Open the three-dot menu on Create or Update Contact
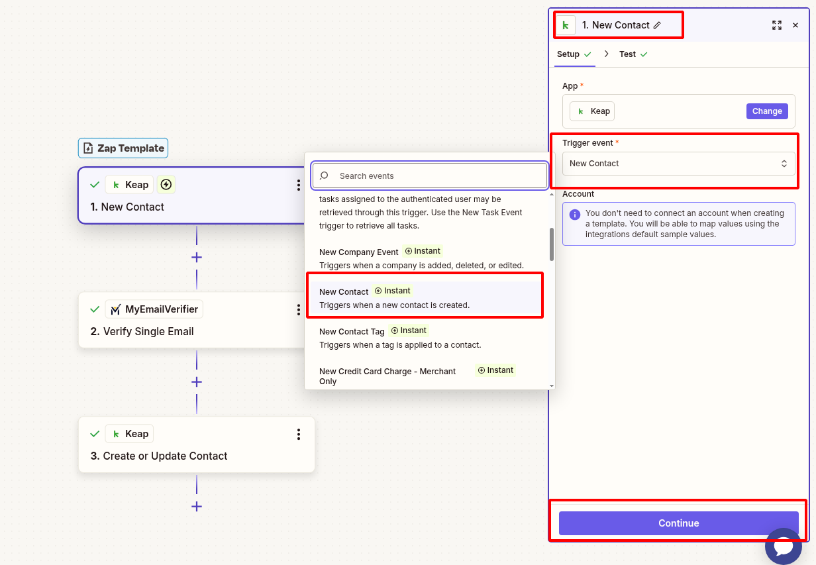 coord(299,434)
